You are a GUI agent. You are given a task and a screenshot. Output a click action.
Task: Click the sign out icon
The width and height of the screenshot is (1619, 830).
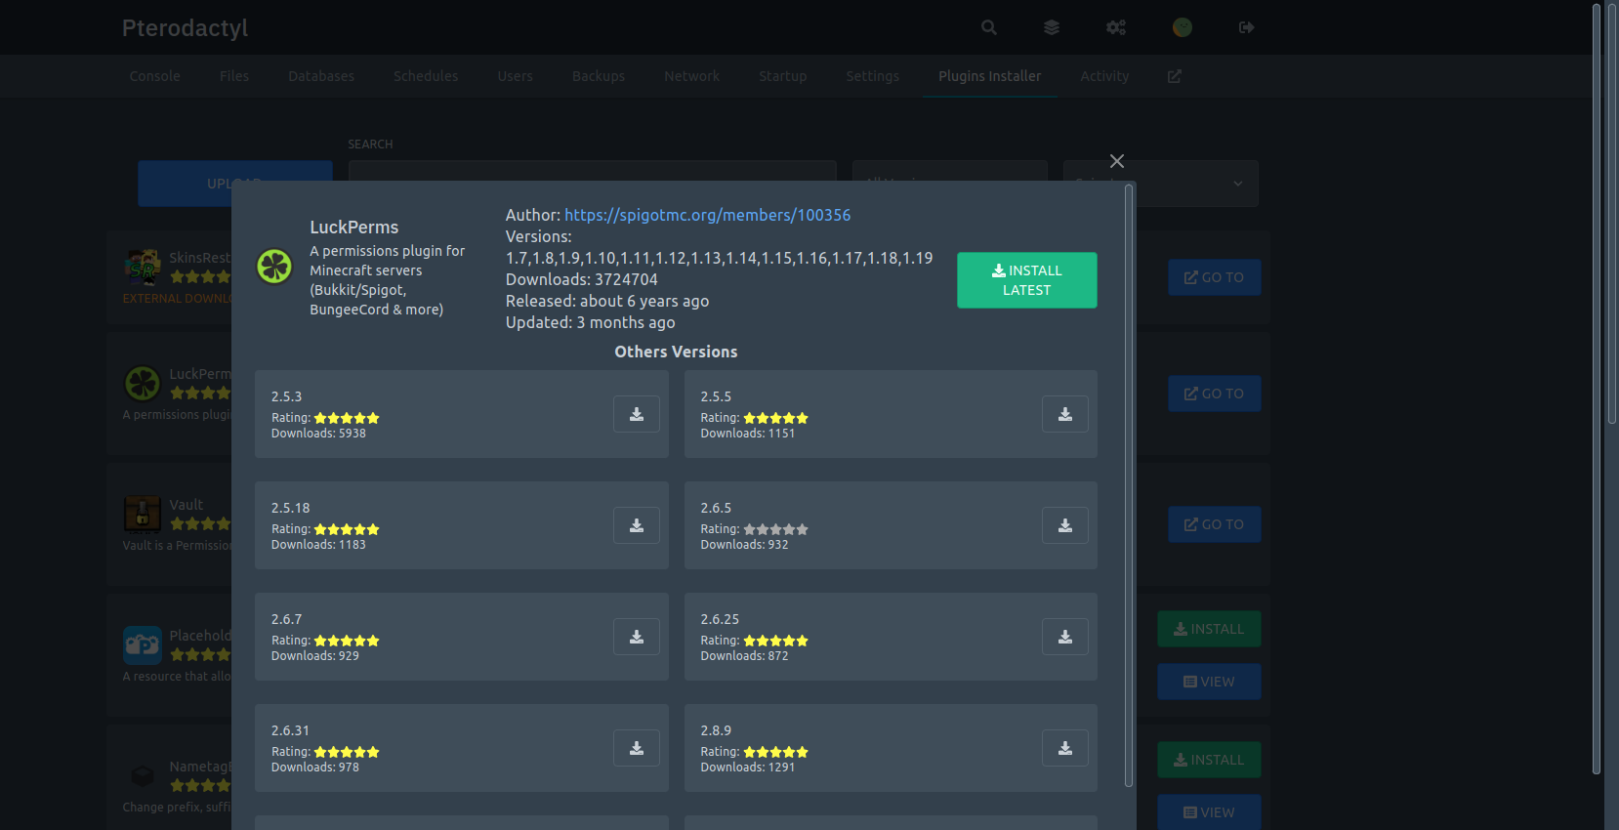click(1246, 27)
